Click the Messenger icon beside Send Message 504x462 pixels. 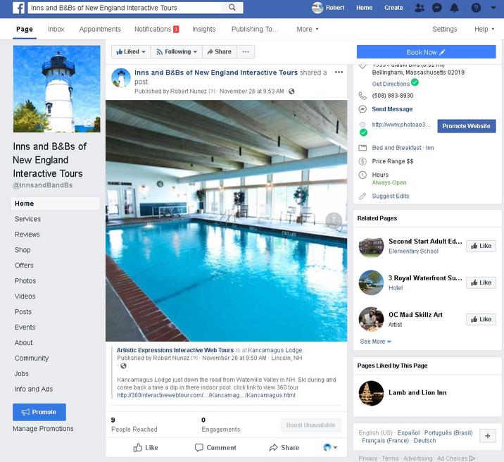363,109
